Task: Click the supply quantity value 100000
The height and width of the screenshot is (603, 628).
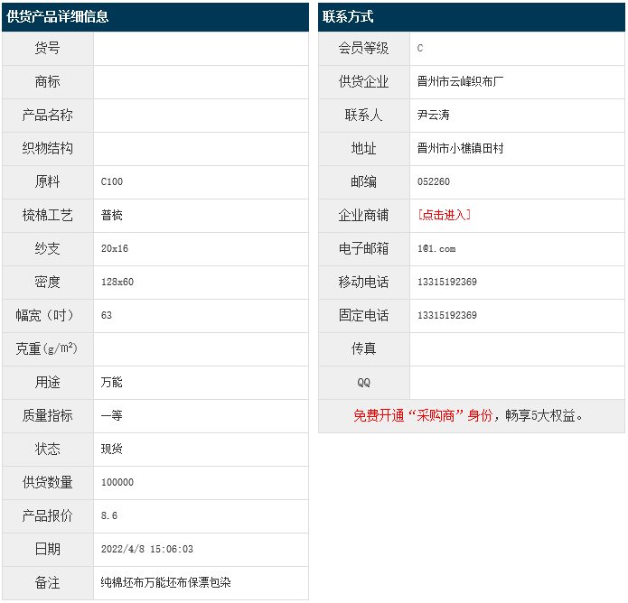Action: coord(117,482)
